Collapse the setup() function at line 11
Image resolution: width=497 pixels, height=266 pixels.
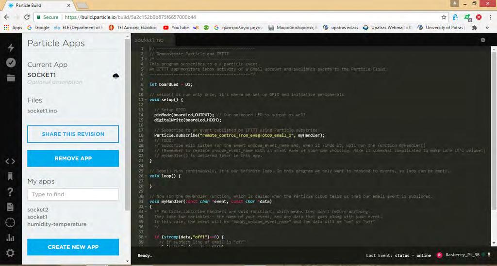tap(146, 100)
